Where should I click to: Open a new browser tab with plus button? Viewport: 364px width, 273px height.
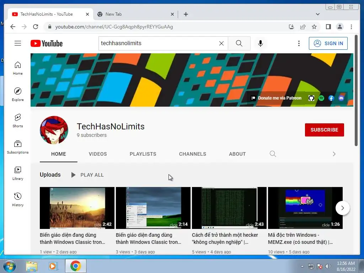186,14
